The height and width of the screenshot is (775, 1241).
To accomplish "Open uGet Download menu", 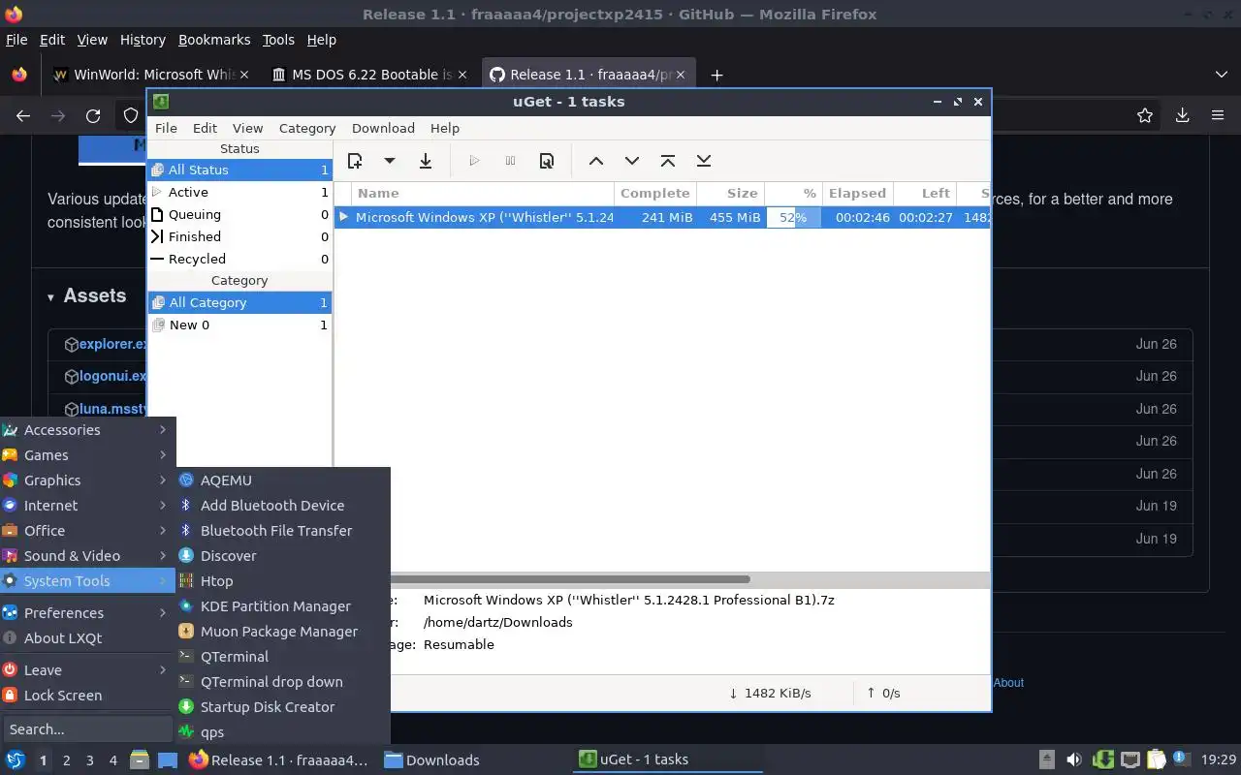I will tap(383, 128).
